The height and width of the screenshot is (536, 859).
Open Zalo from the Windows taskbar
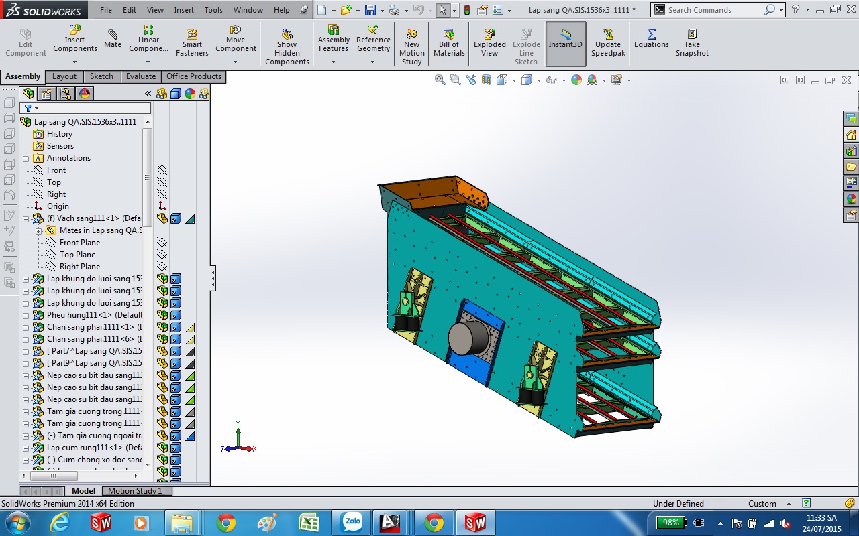pyautogui.click(x=352, y=522)
